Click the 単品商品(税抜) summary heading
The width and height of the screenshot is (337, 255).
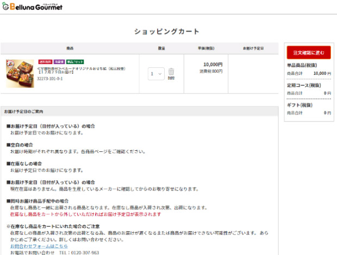[302, 65]
